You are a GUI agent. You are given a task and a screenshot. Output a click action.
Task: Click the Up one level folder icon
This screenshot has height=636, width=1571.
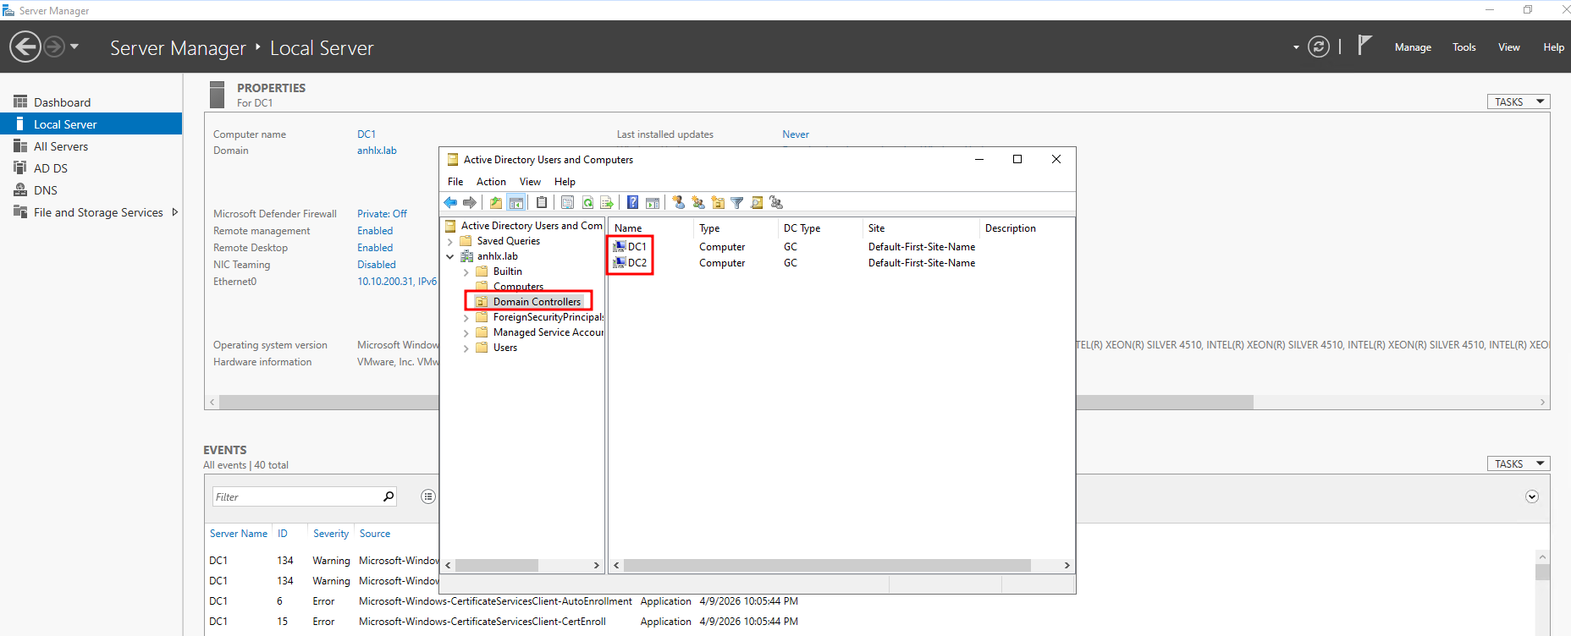pos(495,203)
